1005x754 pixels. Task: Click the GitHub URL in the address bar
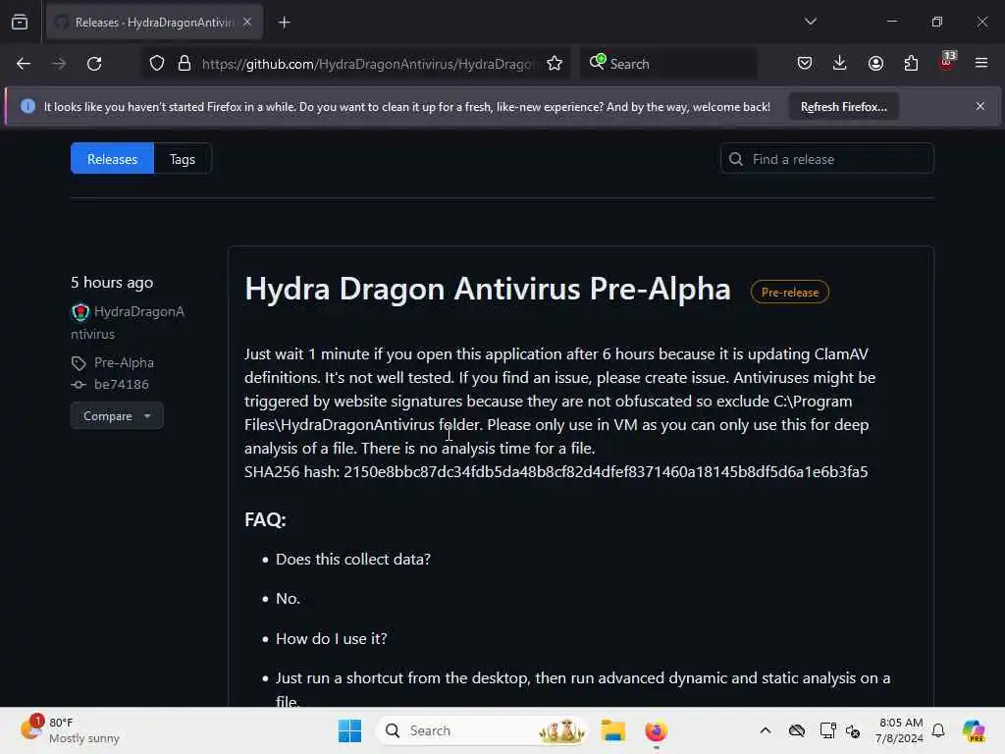[368, 64]
